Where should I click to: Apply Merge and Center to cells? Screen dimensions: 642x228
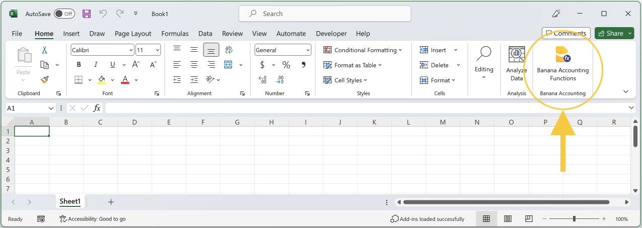228,65
